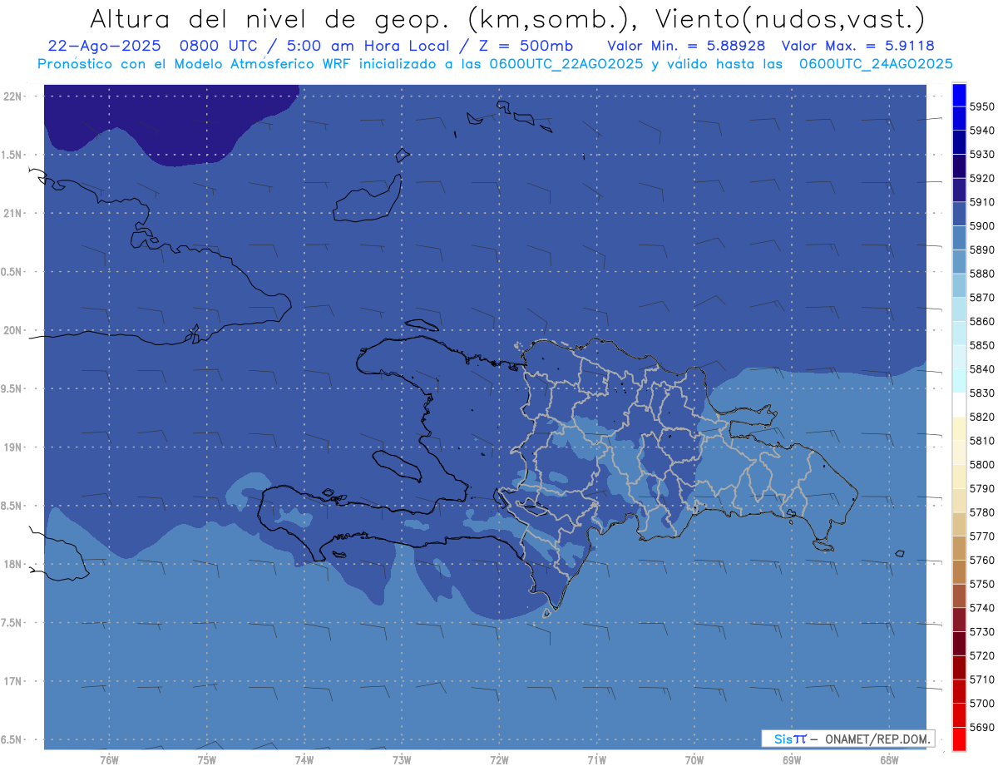Click the '5910' color scale value
998x771 pixels.
coord(981,202)
